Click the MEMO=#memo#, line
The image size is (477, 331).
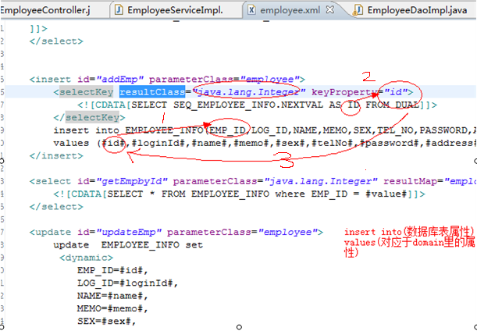click(112, 308)
